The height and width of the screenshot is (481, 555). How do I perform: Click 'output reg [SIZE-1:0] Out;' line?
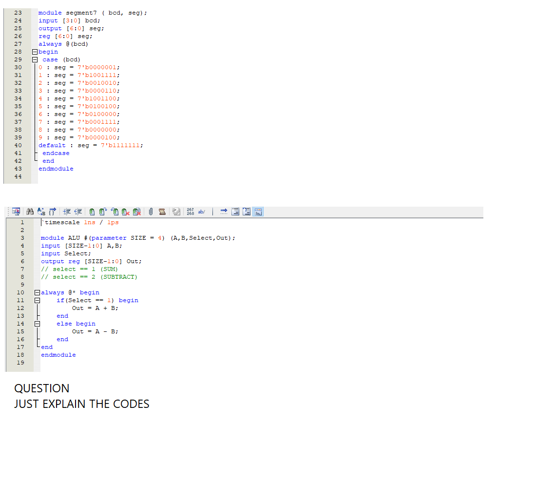point(91,262)
